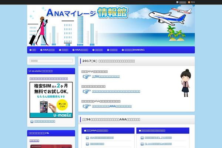Click the ANAマイレージ情報館 header banner
This screenshot has width=222, height=148.
111,26
